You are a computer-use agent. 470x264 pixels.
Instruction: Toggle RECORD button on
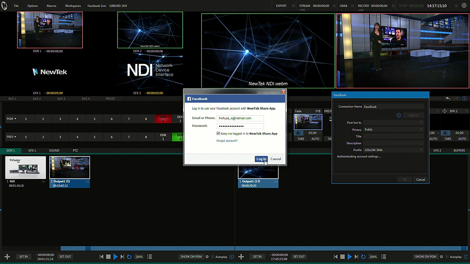tap(363, 6)
